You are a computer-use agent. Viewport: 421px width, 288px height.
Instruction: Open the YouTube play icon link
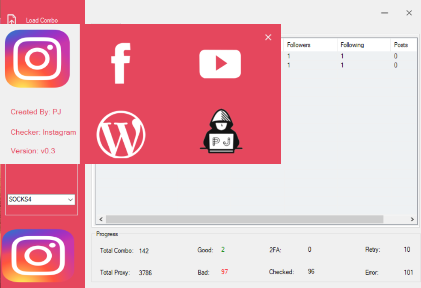(x=220, y=64)
